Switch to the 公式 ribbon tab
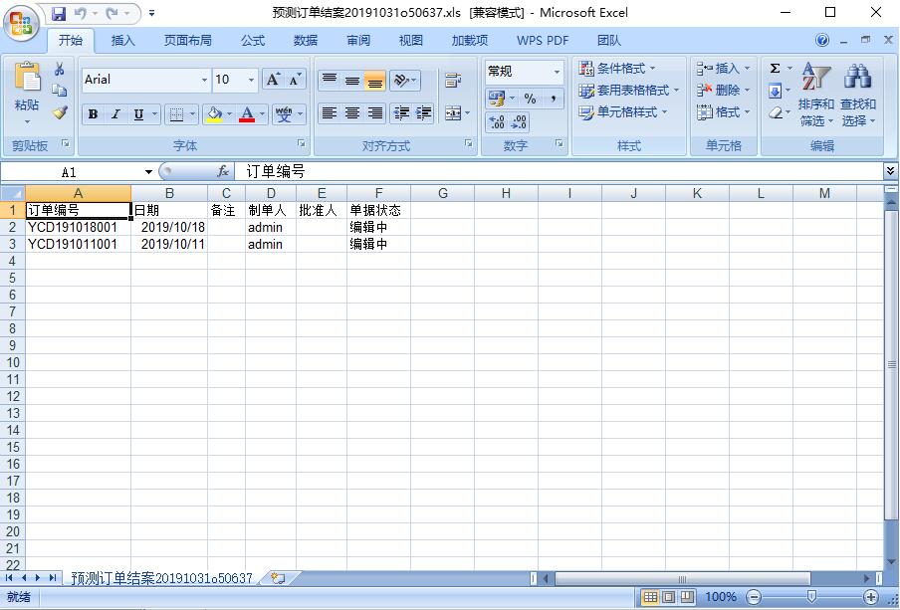This screenshot has height=610, width=900. (x=252, y=41)
